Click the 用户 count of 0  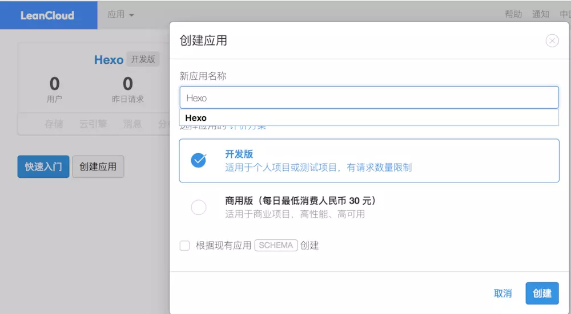54,84
